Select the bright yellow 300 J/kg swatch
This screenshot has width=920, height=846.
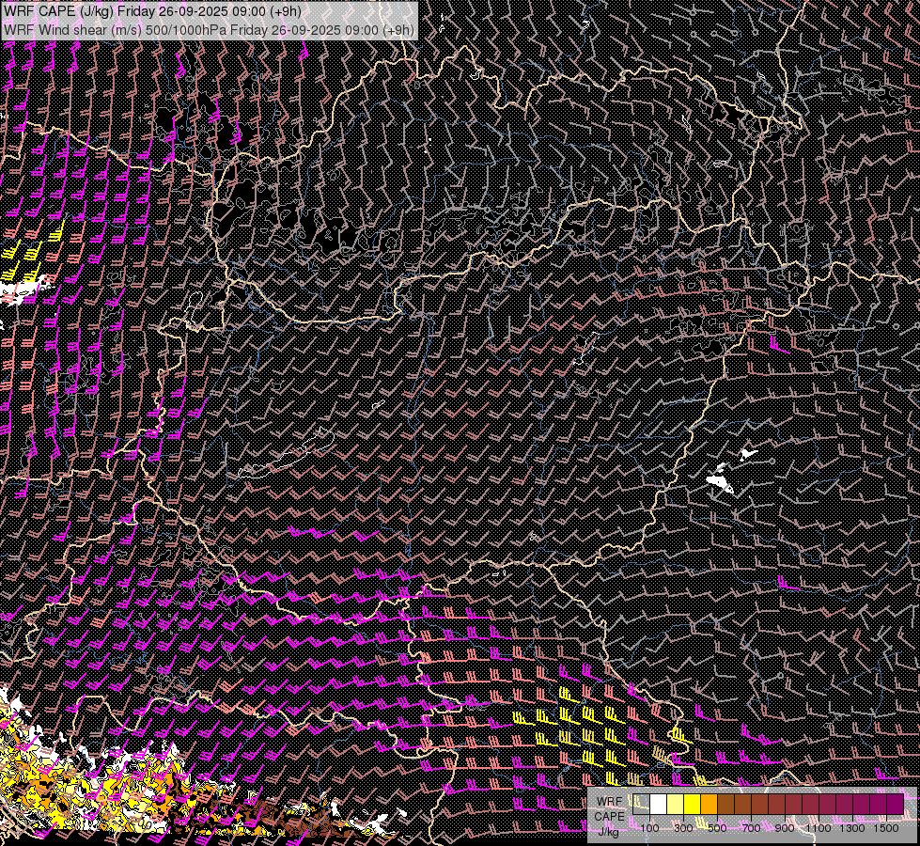(x=692, y=805)
